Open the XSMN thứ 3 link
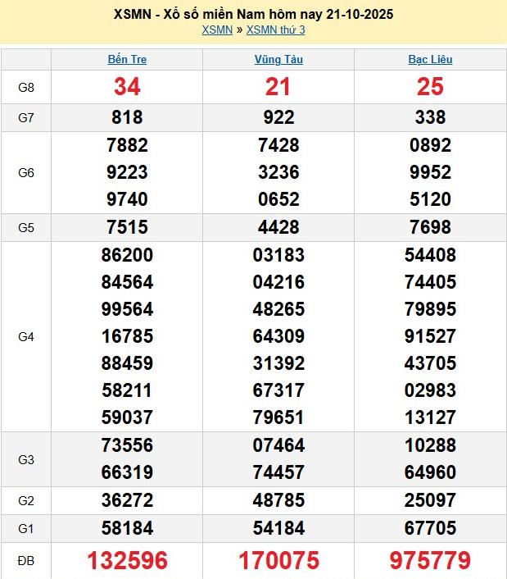 (275, 30)
